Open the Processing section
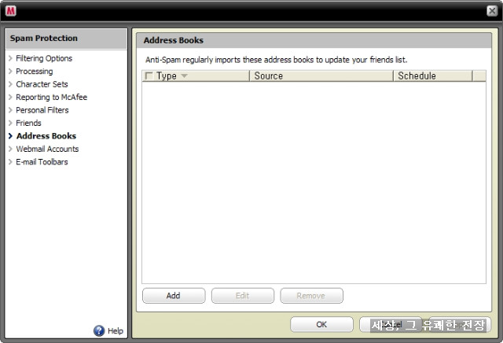 click(35, 72)
